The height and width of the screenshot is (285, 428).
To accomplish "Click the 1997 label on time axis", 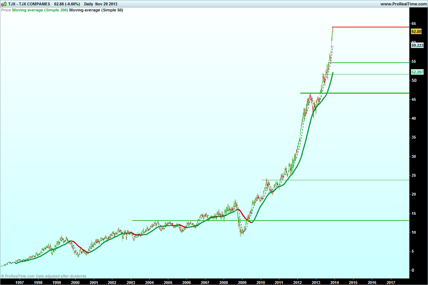I will [20, 281].
